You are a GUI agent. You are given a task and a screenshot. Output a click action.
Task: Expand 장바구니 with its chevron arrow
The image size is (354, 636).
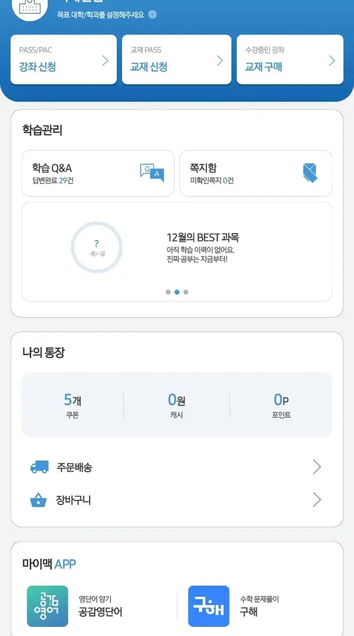click(317, 500)
